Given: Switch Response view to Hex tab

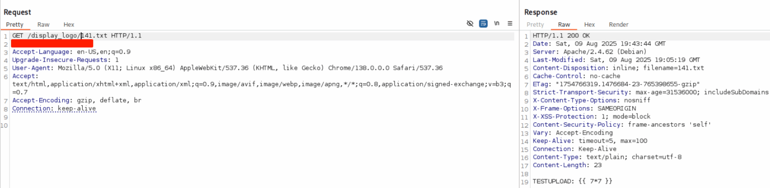Looking at the screenshot, I should pos(589,25).
